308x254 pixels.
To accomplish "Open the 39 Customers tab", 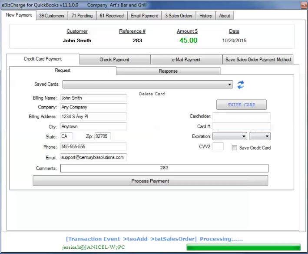I will tap(52, 16).
